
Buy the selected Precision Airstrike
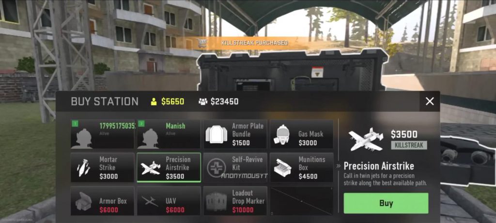(x=386, y=203)
